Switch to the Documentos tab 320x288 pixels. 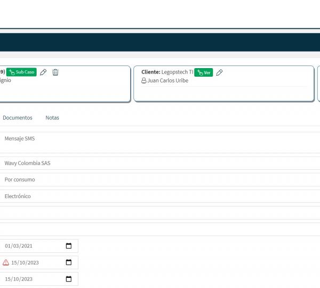[x=17, y=118]
